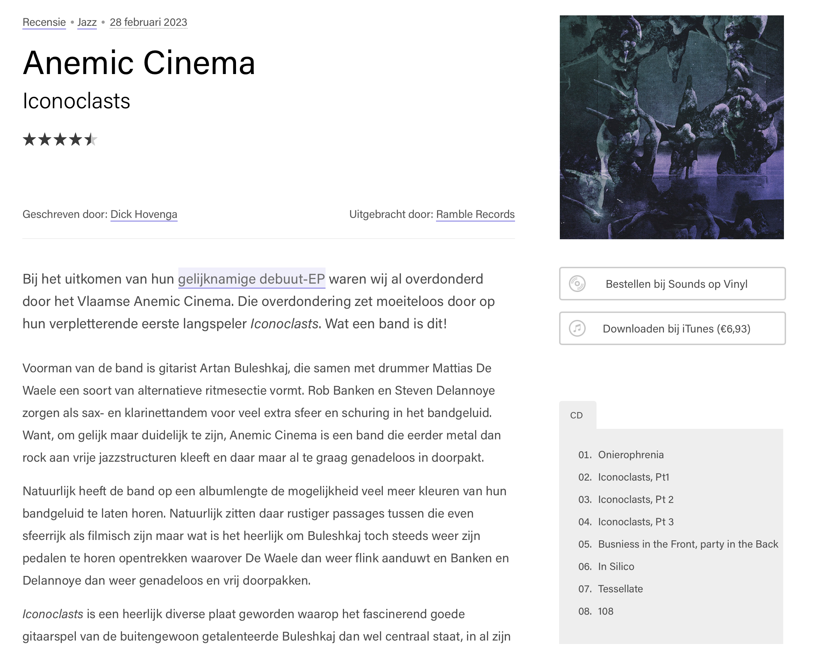Open the Recensie category link
Image resolution: width=821 pixels, height=651 pixels.
pos(44,22)
